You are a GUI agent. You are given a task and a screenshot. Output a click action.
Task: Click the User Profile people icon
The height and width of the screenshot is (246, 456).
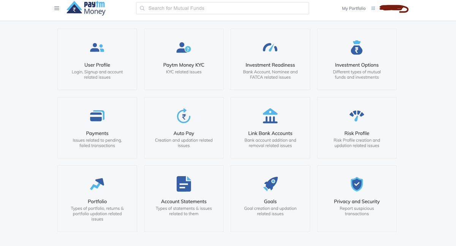pyautogui.click(x=97, y=48)
